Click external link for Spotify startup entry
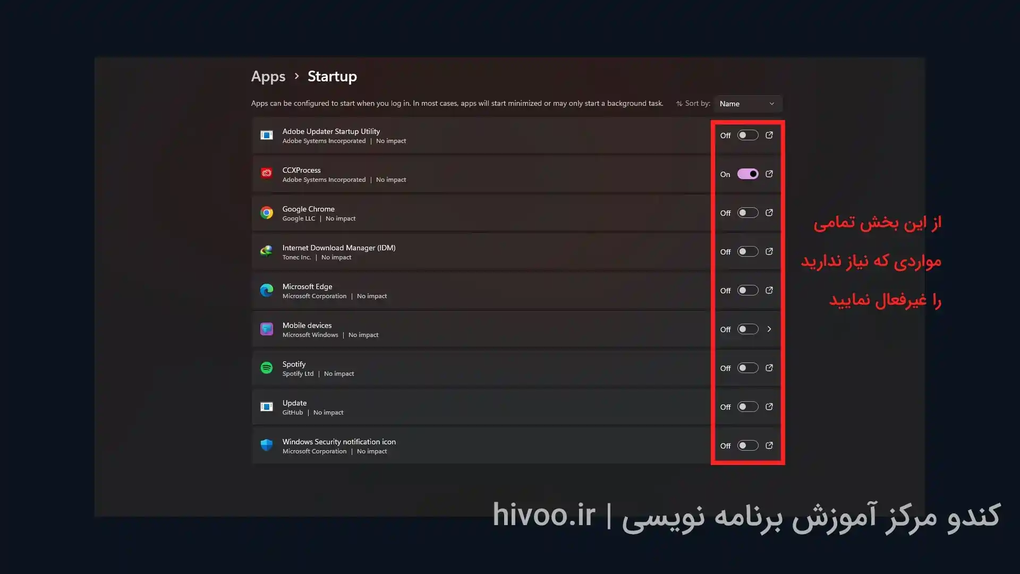 click(769, 368)
